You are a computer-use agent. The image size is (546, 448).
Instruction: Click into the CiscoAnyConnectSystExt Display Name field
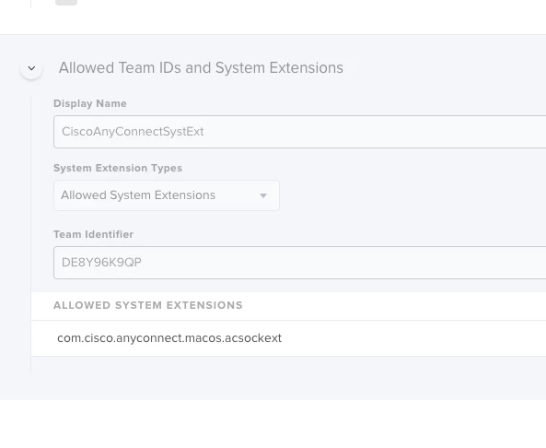(x=299, y=132)
